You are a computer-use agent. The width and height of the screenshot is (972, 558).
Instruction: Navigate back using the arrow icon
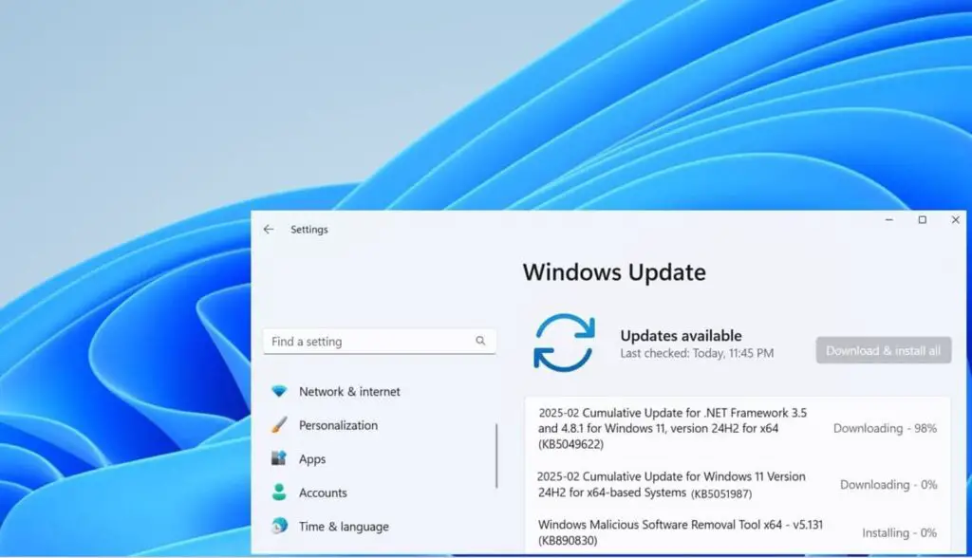click(x=268, y=229)
